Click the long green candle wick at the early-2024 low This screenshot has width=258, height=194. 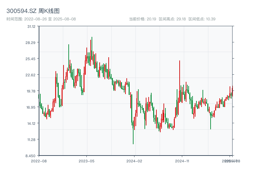point(133,133)
